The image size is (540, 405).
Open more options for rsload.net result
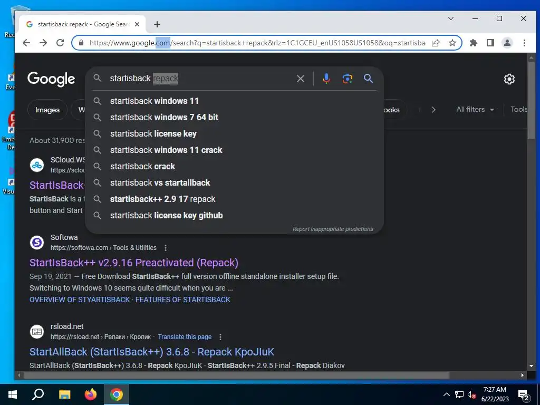220,337
